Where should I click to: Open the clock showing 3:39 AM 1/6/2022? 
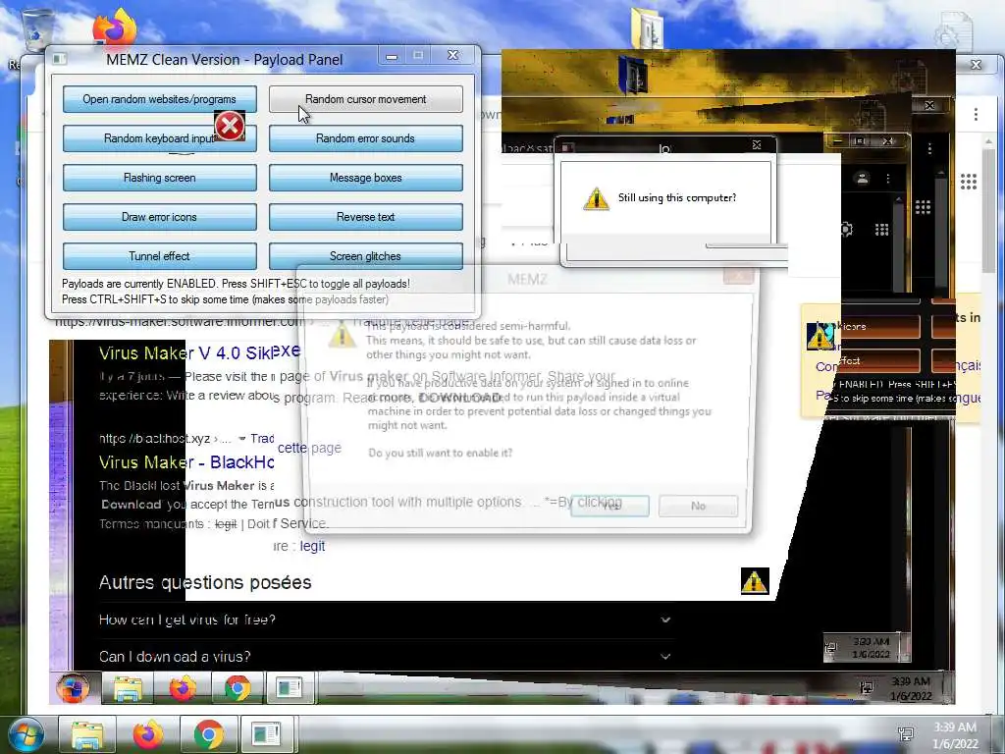[x=955, y=735]
